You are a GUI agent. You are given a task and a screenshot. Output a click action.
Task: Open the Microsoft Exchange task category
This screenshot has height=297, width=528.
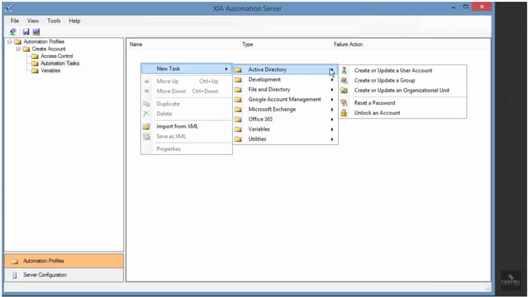point(286,109)
